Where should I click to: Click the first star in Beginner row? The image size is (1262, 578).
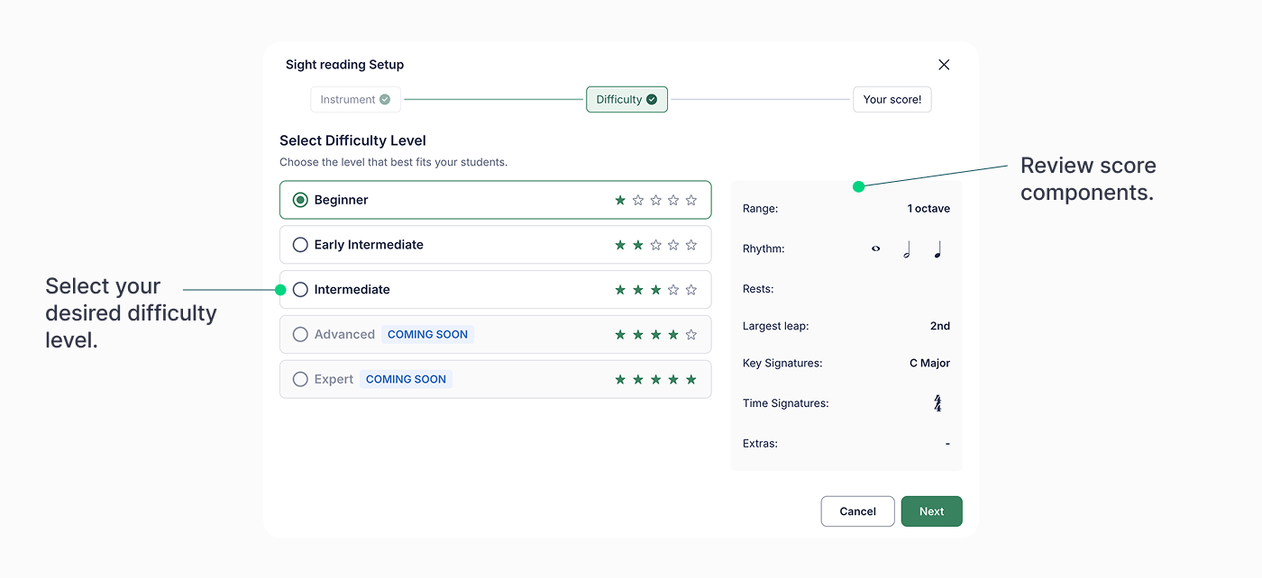(620, 200)
